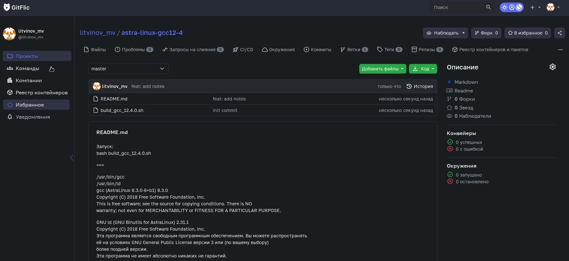Switch to the Теги tab

(x=390, y=50)
